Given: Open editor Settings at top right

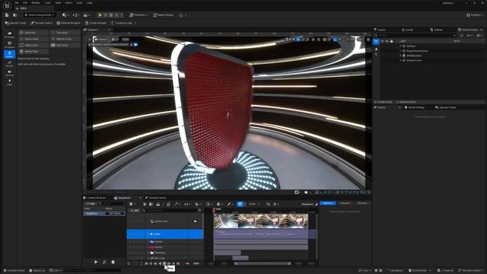Looking at the screenshot, I should [x=474, y=15].
